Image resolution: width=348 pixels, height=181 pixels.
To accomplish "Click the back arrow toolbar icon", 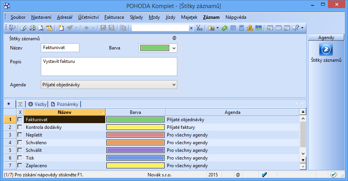I will 87,28.
